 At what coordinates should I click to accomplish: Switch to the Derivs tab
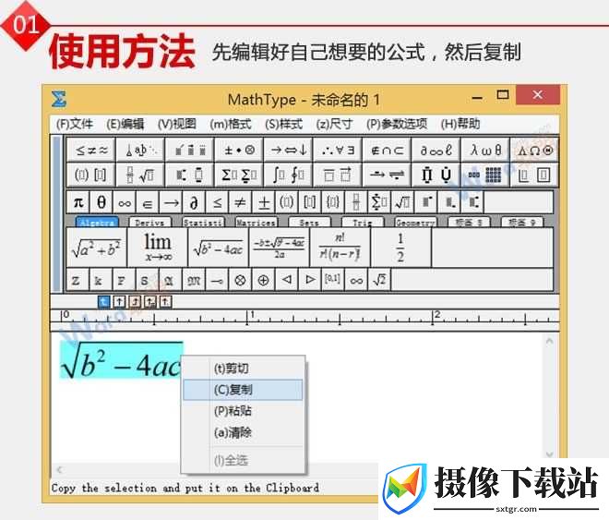tap(149, 223)
